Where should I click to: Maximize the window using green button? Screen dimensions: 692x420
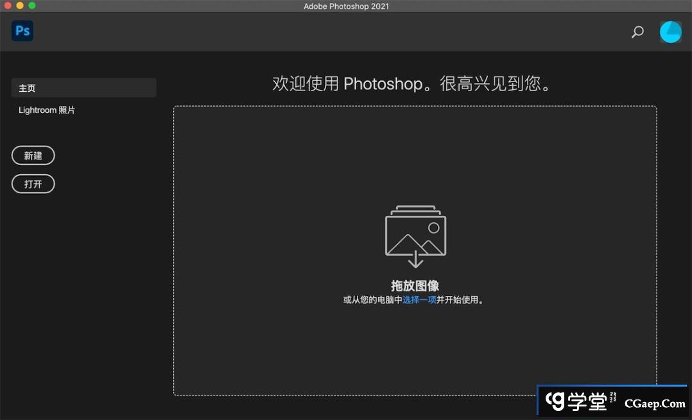[32, 6]
